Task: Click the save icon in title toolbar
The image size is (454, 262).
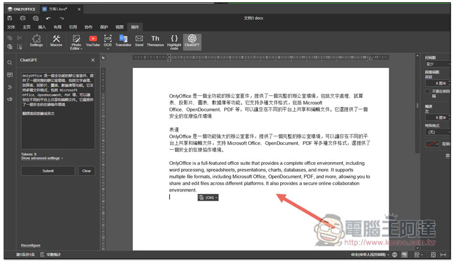Action: click(x=10, y=18)
